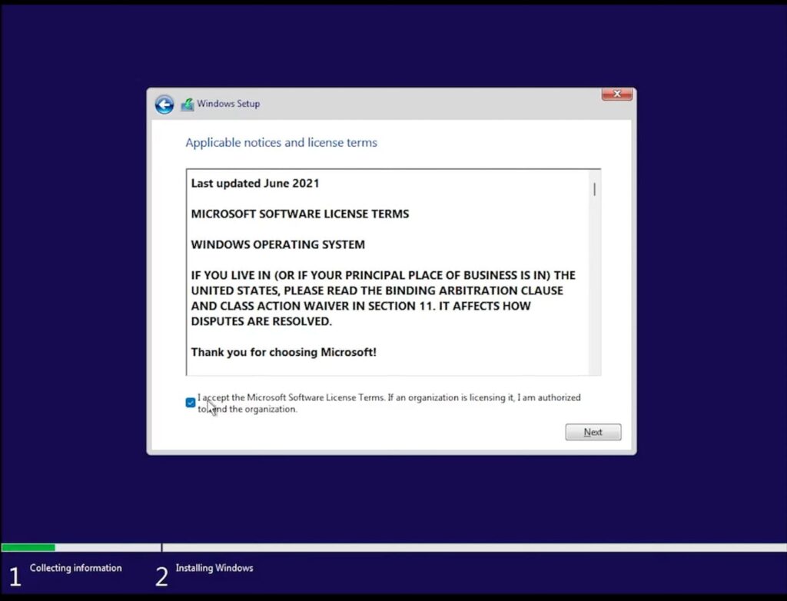This screenshot has height=601, width=787.
Task: Close the Windows Setup dialog
Action: tap(616, 95)
